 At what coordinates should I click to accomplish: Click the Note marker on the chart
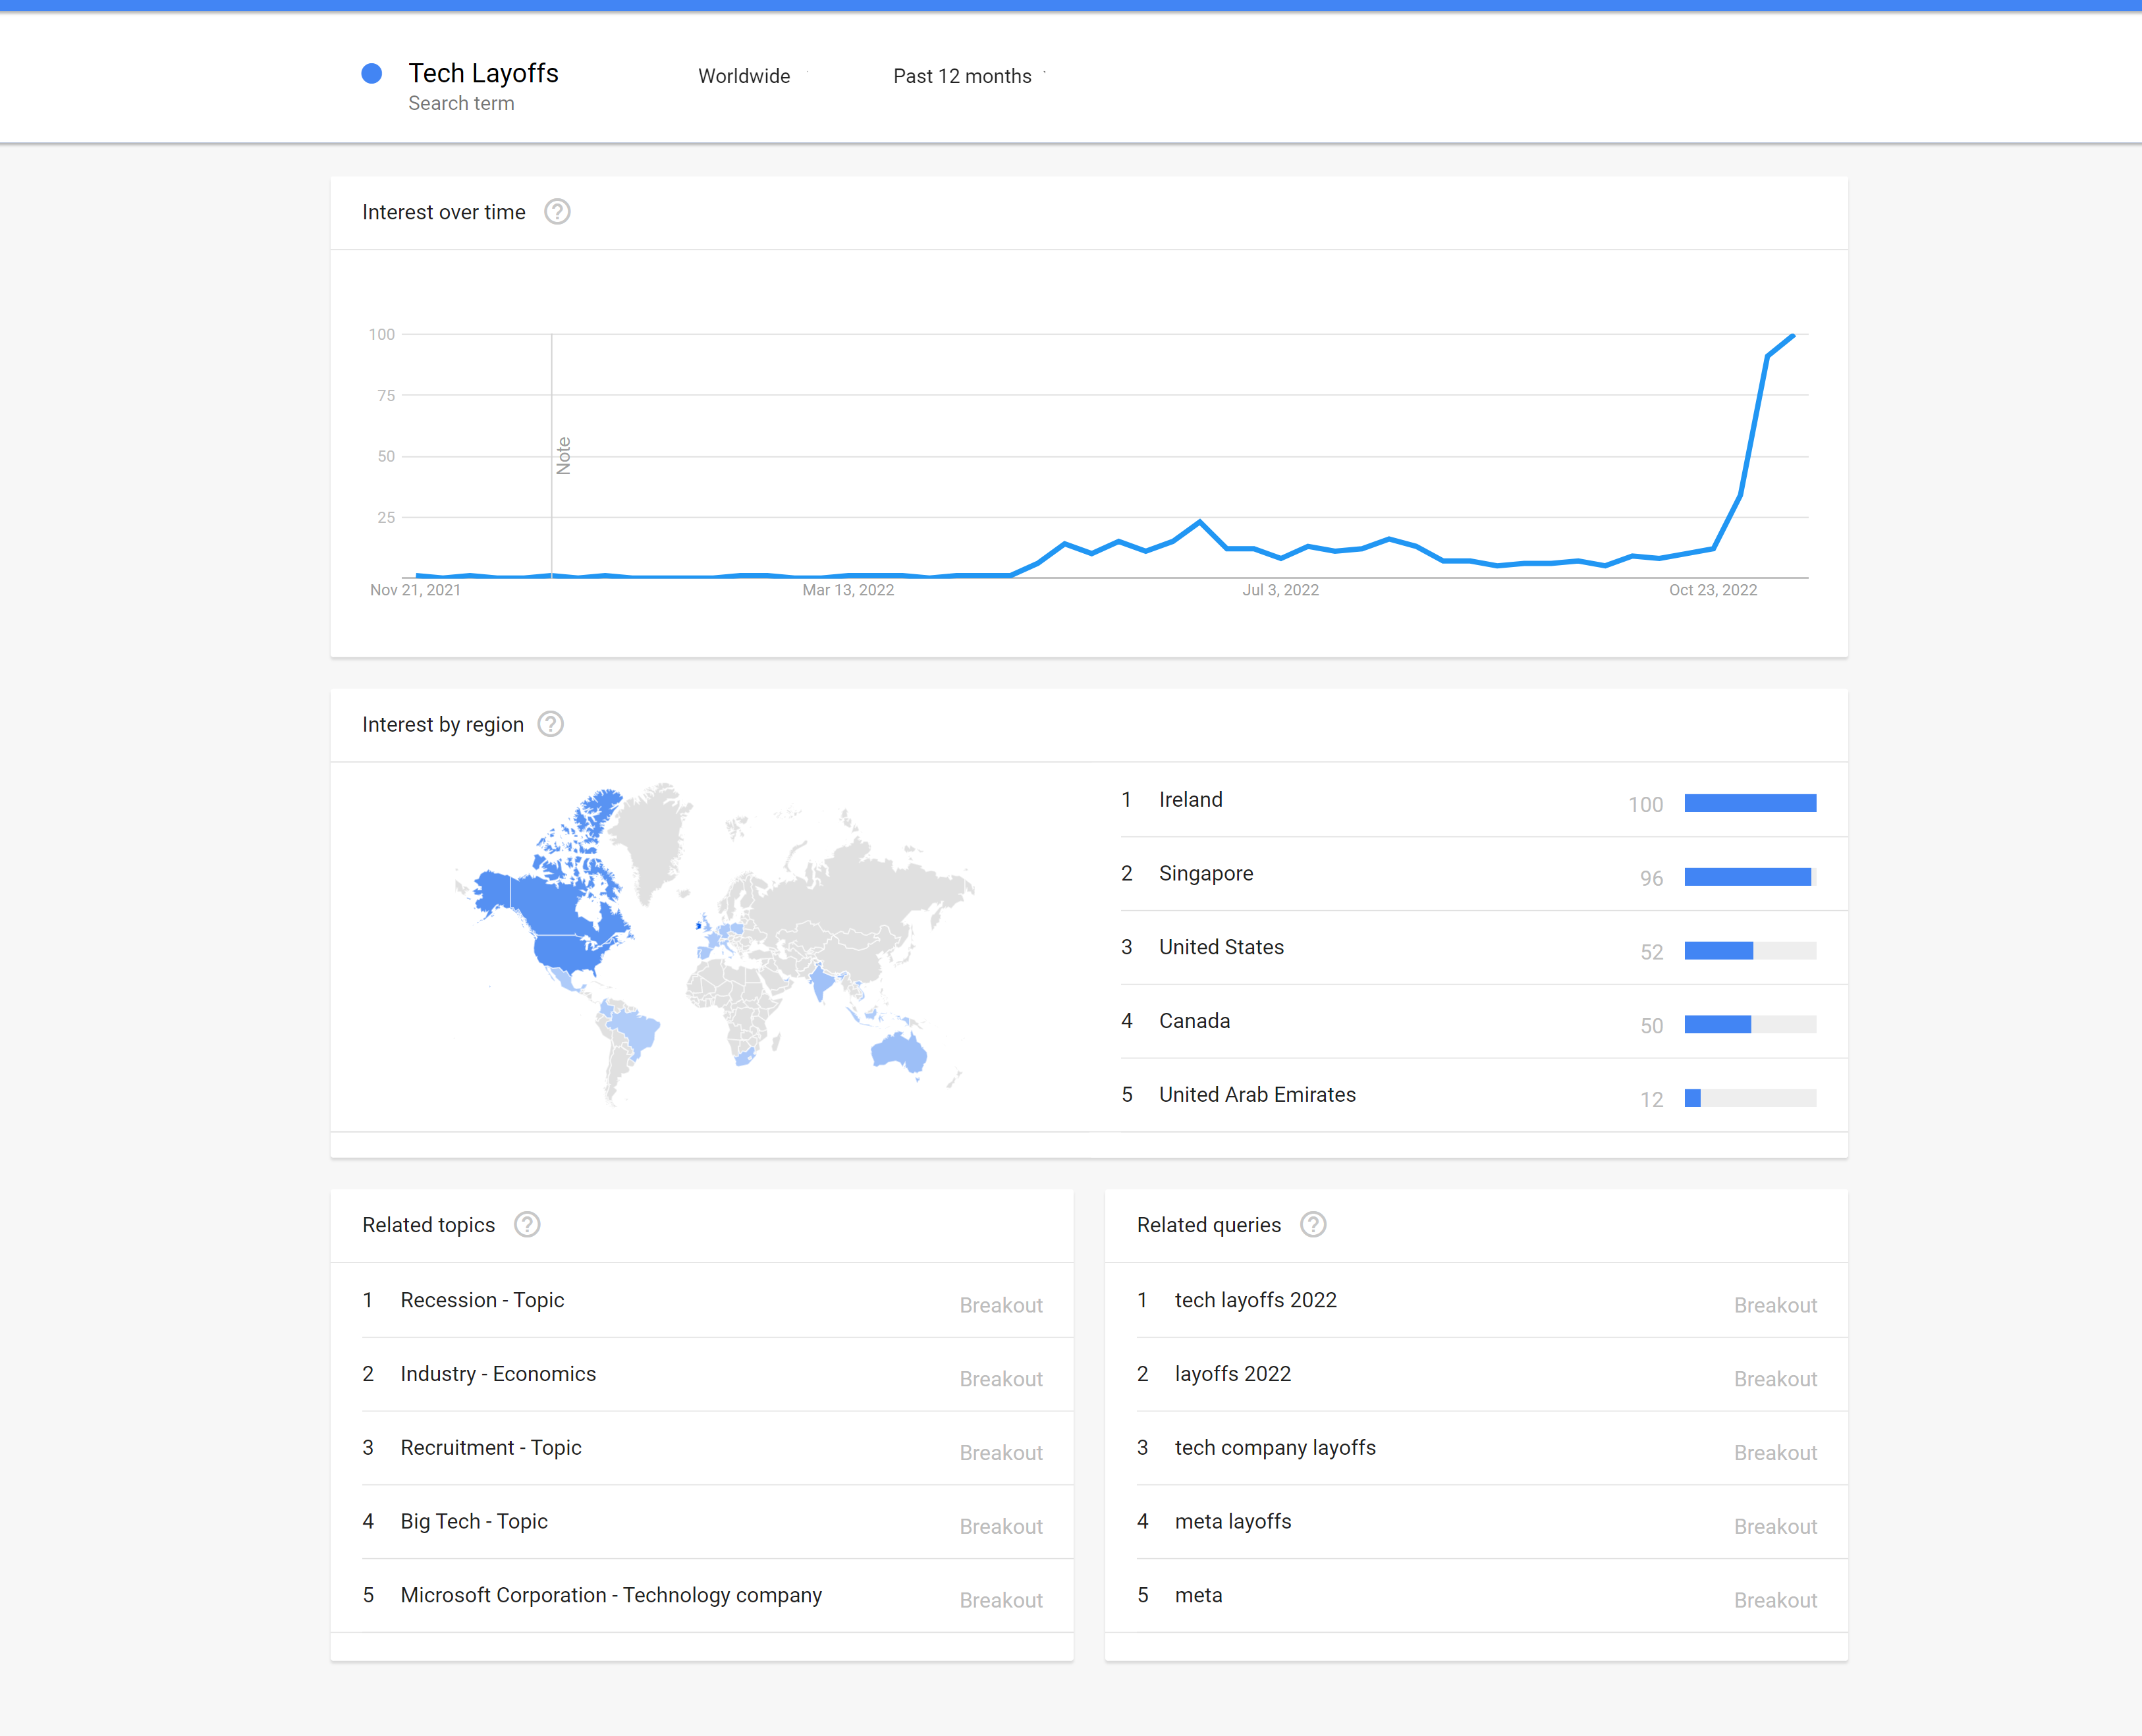[563, 456]
